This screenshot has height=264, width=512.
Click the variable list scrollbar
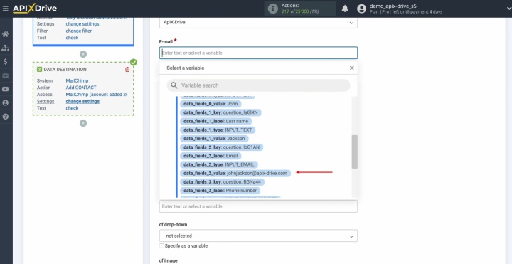pyautogui.click(x=354, y=152)
